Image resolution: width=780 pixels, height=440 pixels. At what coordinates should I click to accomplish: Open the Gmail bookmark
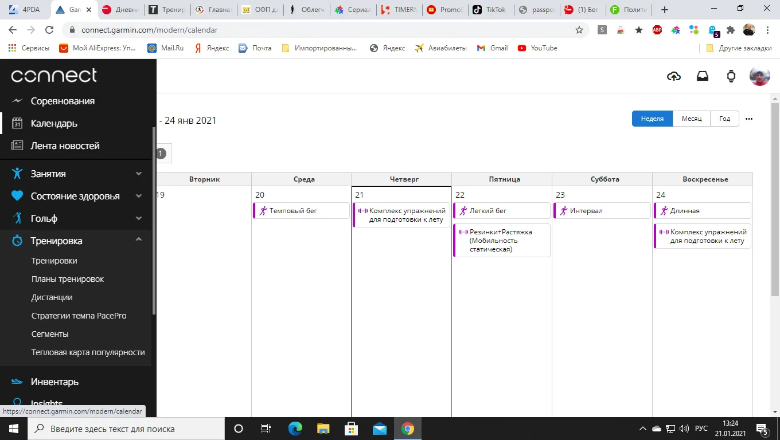click(x=492, y=48)
